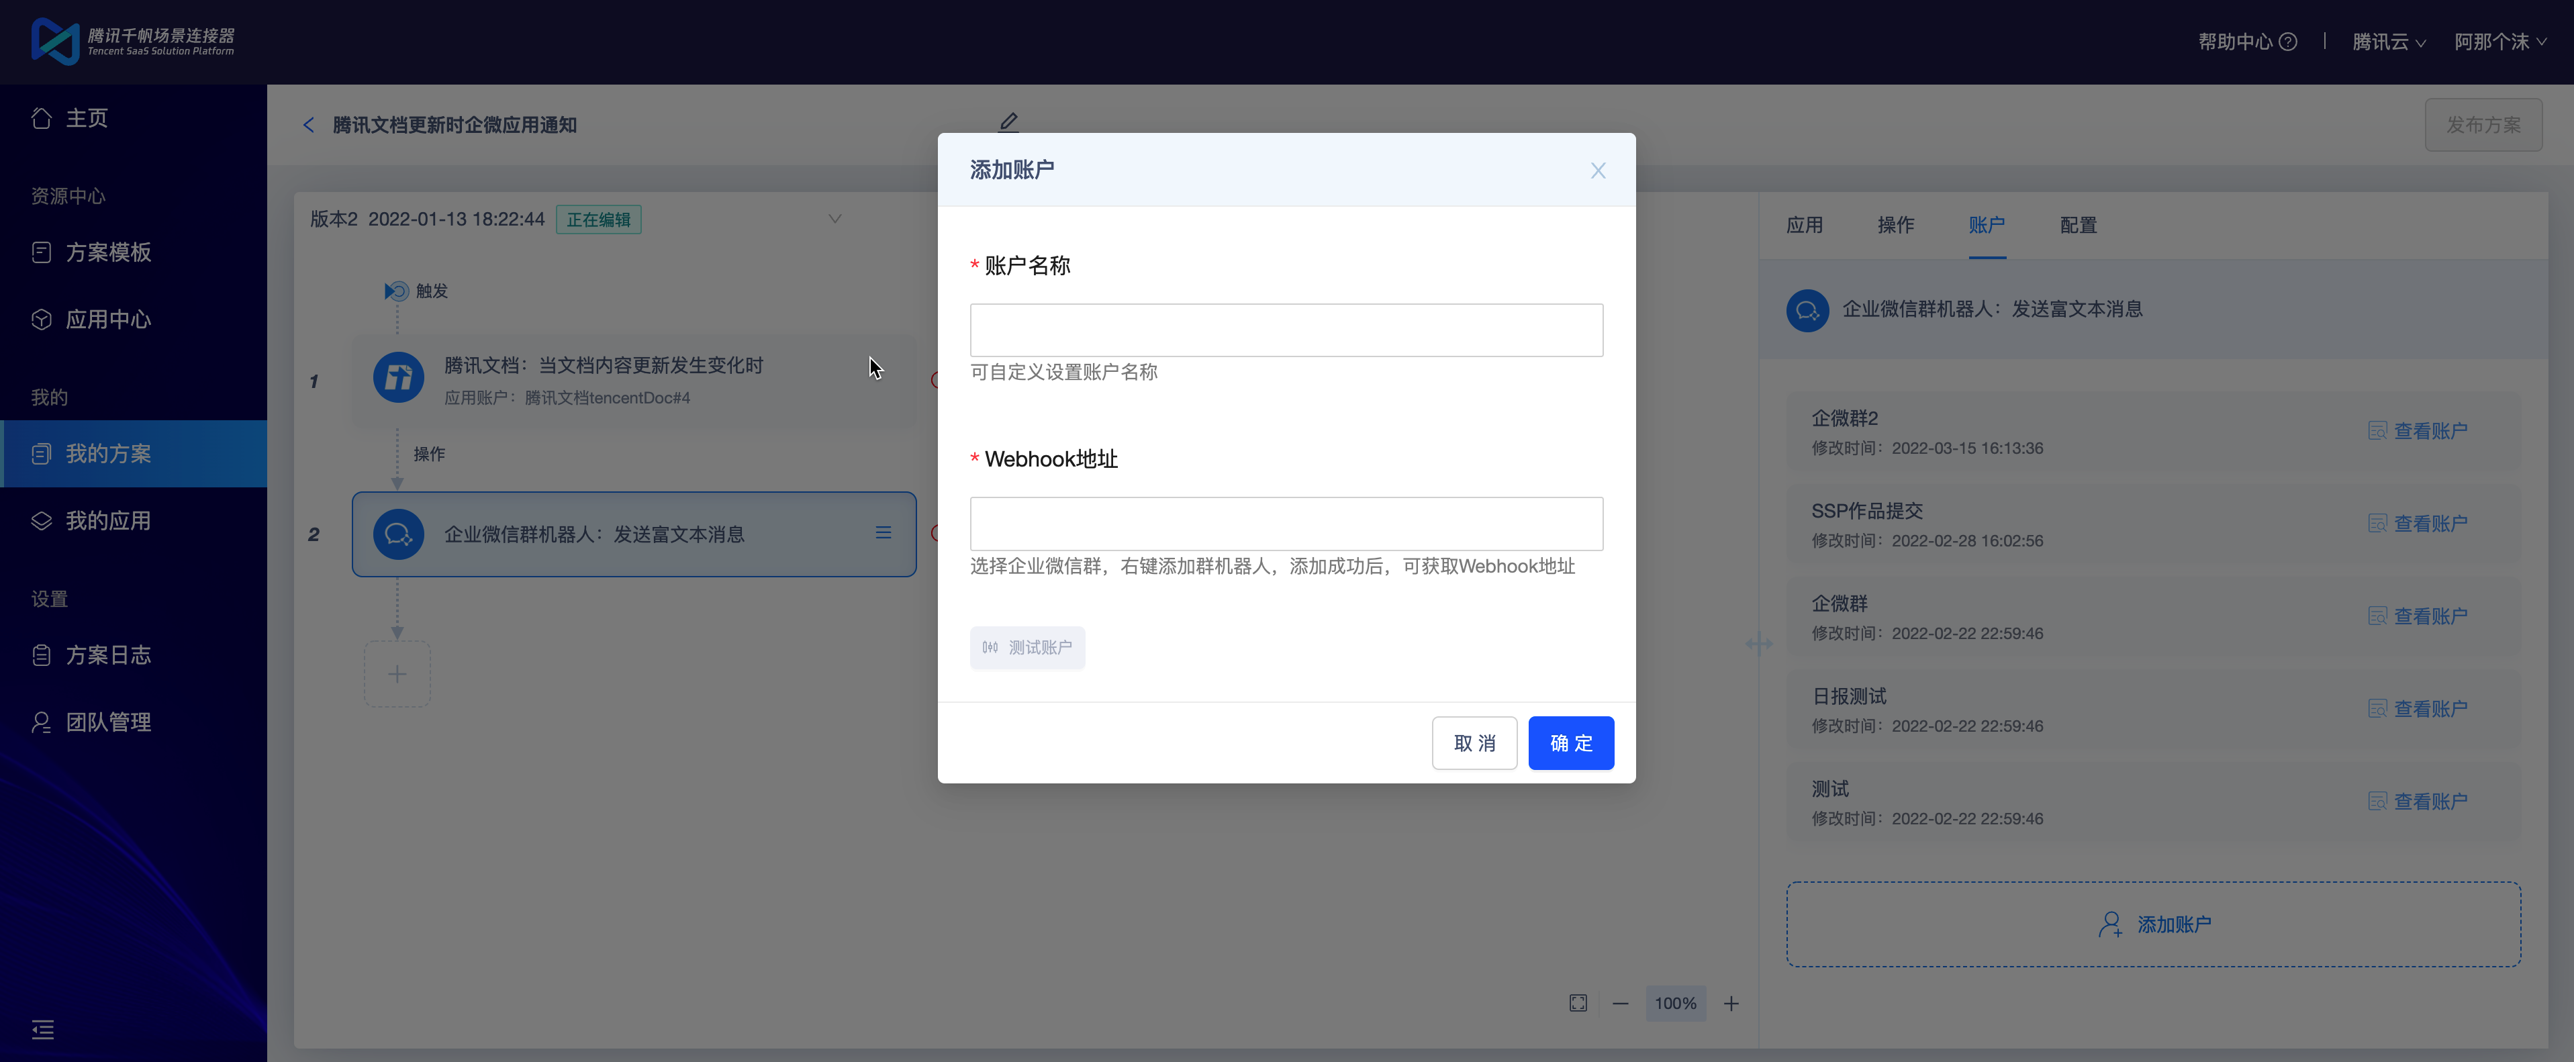Switch to the 账户 tab
This screenshot has height=1062, width=2574.
point(1987,225)
